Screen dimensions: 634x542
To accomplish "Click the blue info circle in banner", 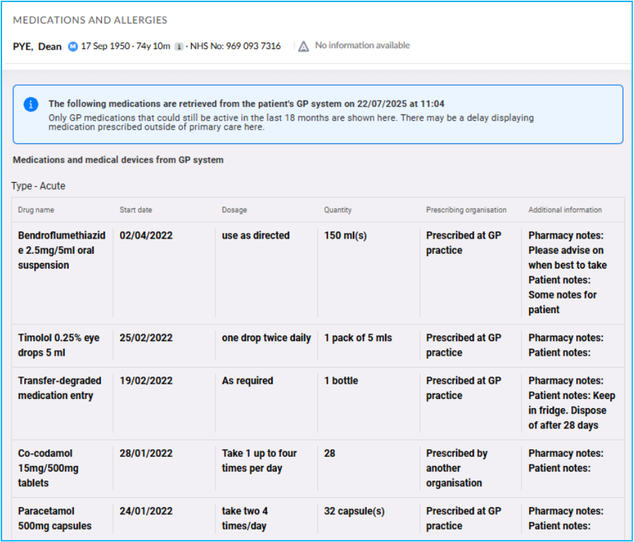I will [31, 104].
